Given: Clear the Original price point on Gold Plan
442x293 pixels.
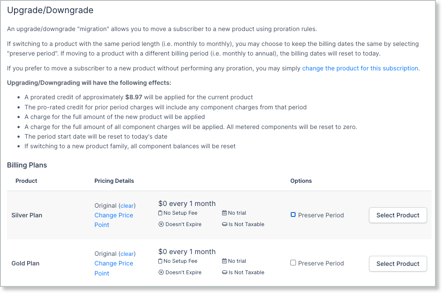Looking at the screenshot, I should coord(127,254).
